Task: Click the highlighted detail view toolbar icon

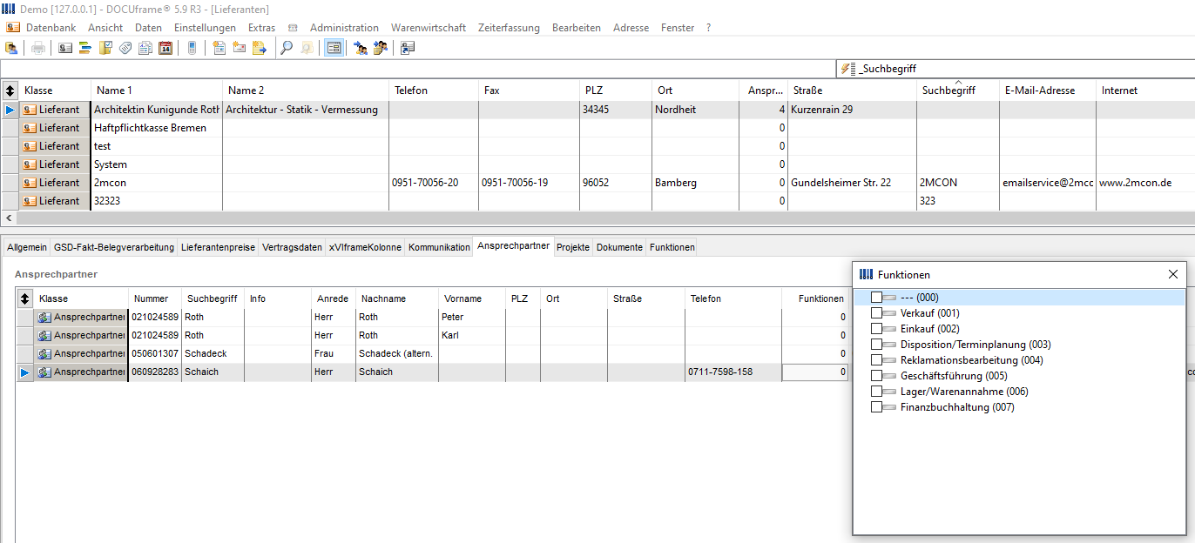Action: pos(334,48)
